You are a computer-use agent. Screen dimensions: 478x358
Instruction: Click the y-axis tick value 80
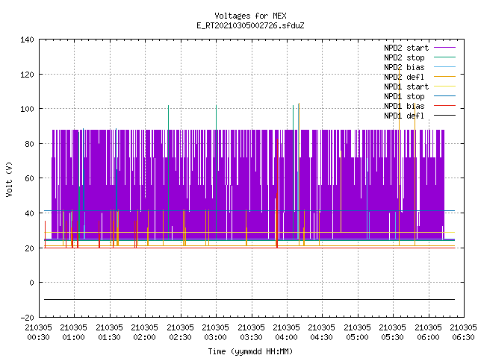(x=29, y=144)
